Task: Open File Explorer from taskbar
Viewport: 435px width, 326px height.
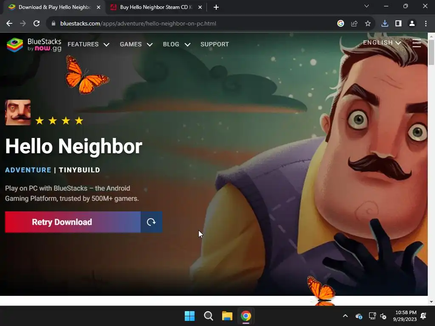Action: 227,316
